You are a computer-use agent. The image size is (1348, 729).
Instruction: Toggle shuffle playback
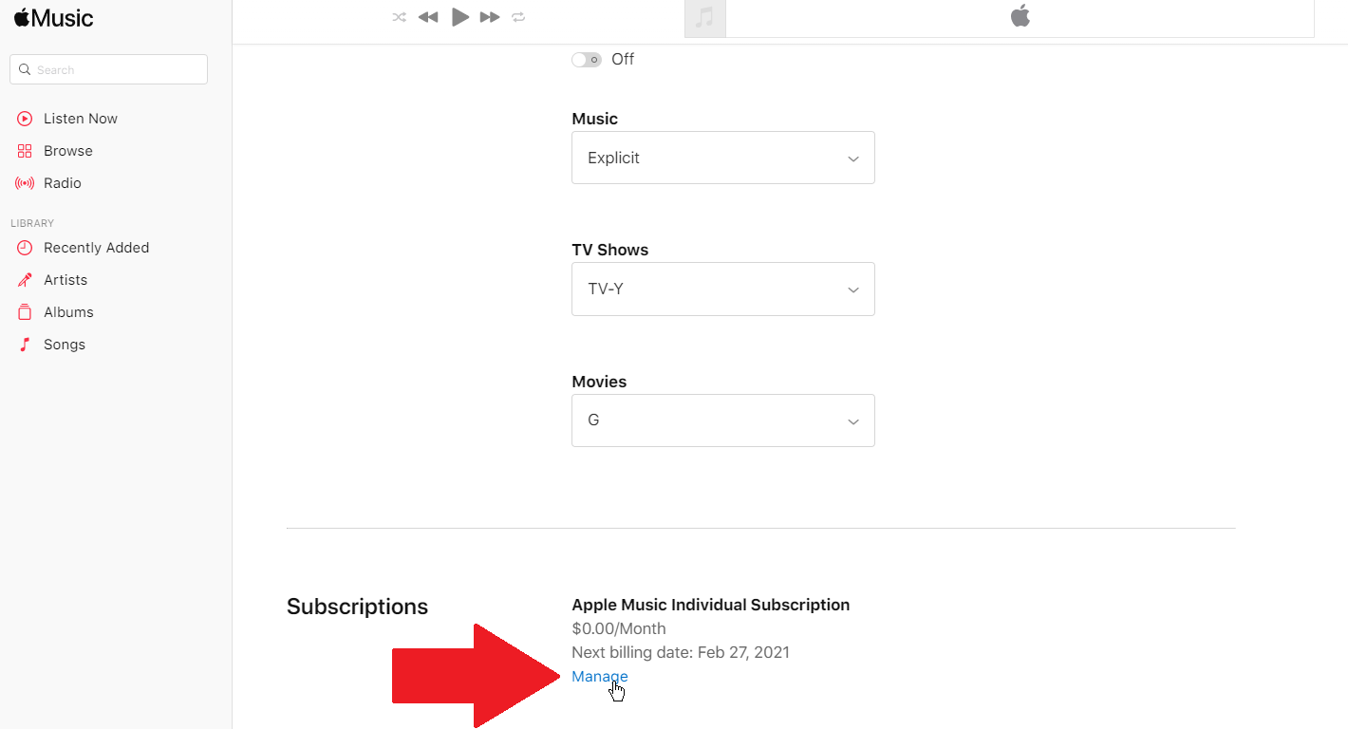[x=399, y=17]
